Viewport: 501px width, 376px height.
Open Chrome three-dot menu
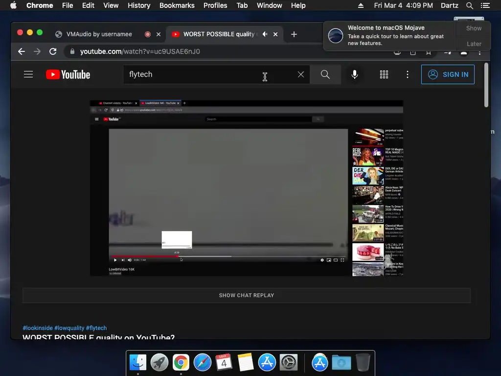479,52
